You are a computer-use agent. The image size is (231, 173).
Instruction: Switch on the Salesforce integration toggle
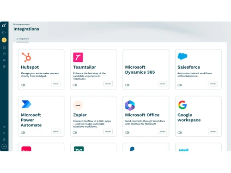click(x=180, y=85)
